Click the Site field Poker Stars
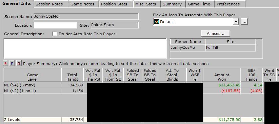 [114, 25]
